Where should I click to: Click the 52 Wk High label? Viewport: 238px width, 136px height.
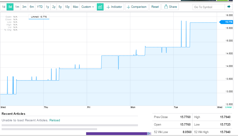(201, 132)
